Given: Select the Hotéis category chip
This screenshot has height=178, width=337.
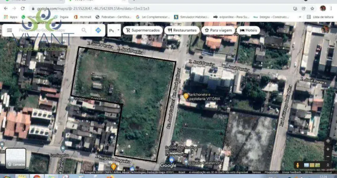Looking at the screenshot, I should click(248, 30).
